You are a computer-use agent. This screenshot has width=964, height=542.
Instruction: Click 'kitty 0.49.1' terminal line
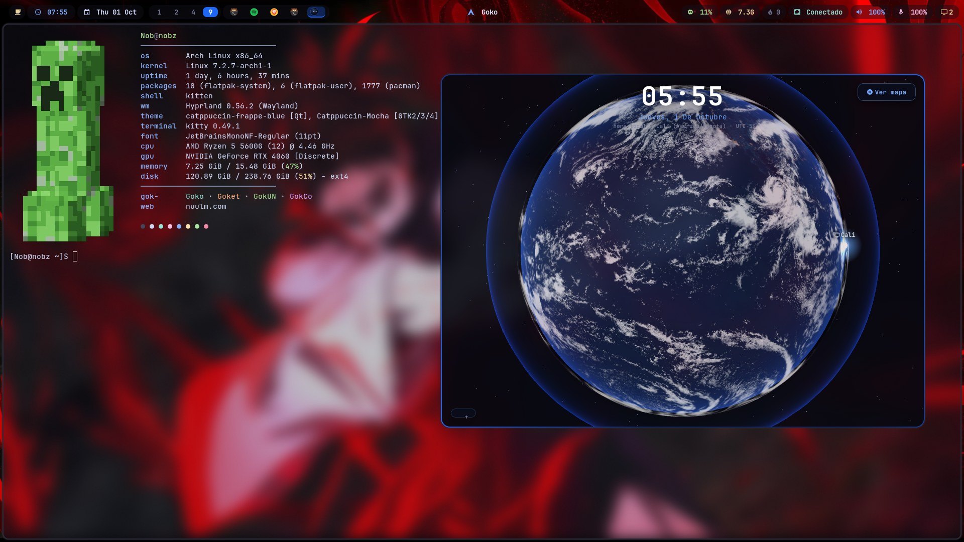click(212, 126)
